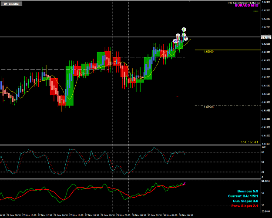The width and height of the screenshot is (272, 218).
Task: Click the Bounce: 5.9 readout
Action: click(248, 192)
